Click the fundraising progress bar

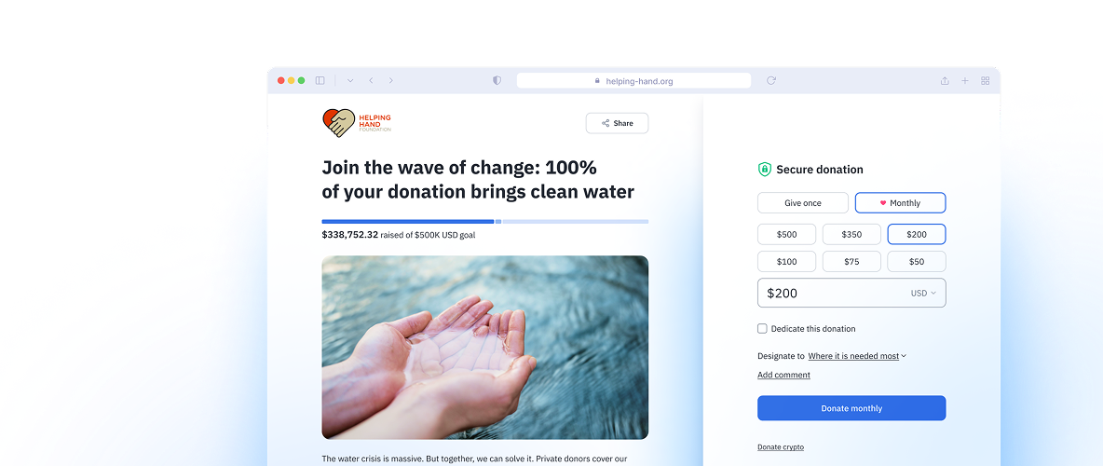pyautogui.click(x=484, y=222)
